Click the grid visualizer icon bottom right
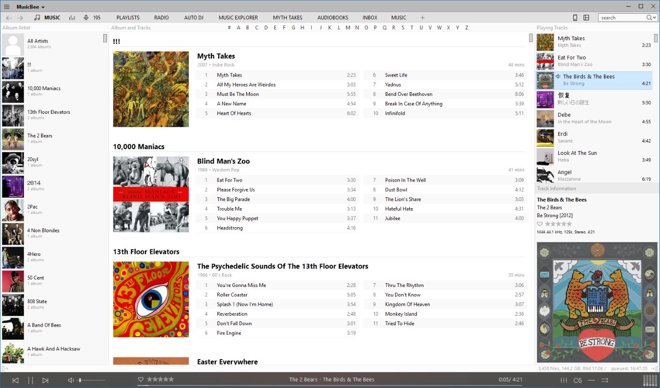660x388 pixels. pyautogui.click(x=650, y=380)
